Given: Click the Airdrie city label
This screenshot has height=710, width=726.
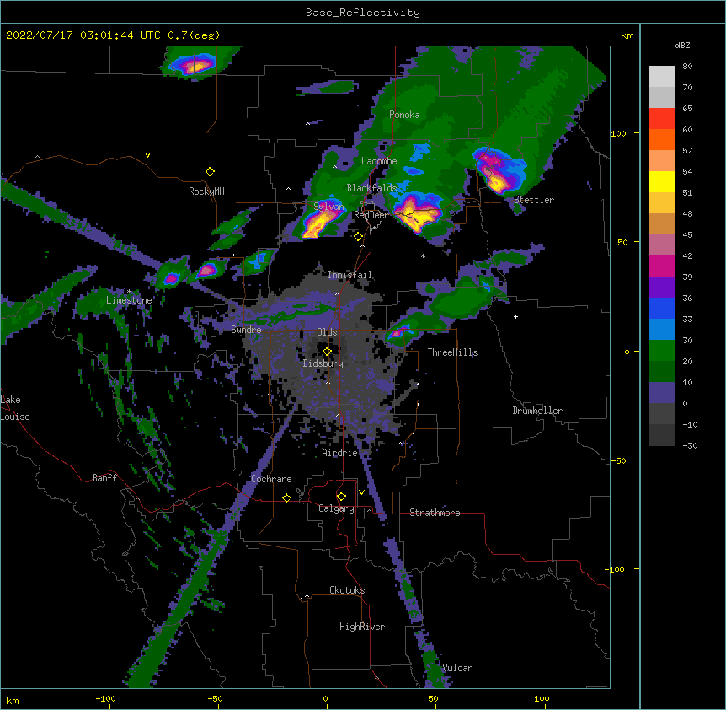Looking at the screenshot, I should 339,453.
